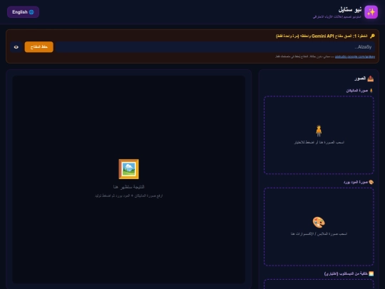The height and width of the screenshot is (289, 385).
Task: Click the النتيجة ستظهر هنا placeholder text
Action: [128, 187]
